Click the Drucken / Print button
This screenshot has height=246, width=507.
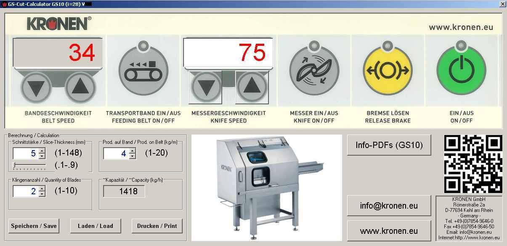(157, 226)
